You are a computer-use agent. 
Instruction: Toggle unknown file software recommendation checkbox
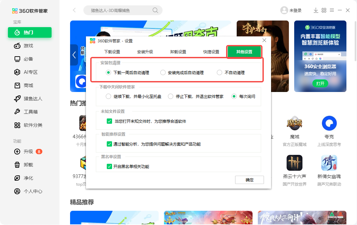109,121
